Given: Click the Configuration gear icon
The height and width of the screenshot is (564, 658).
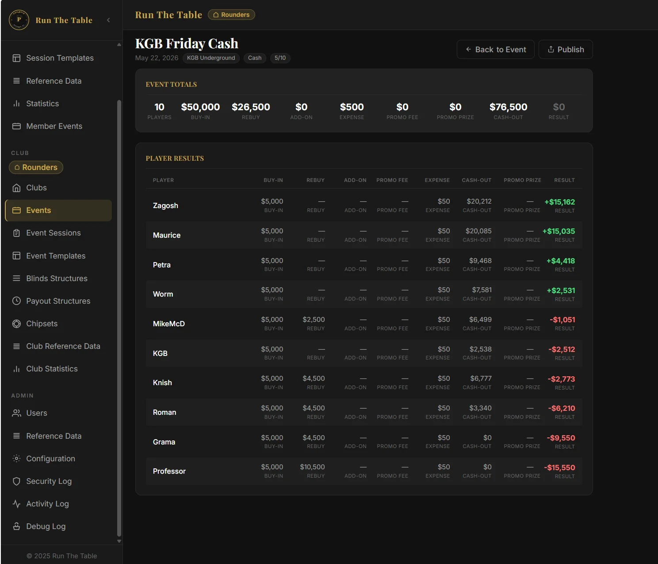Looking at the screenshot, I should pyautogui.click(x=16, y=459).
